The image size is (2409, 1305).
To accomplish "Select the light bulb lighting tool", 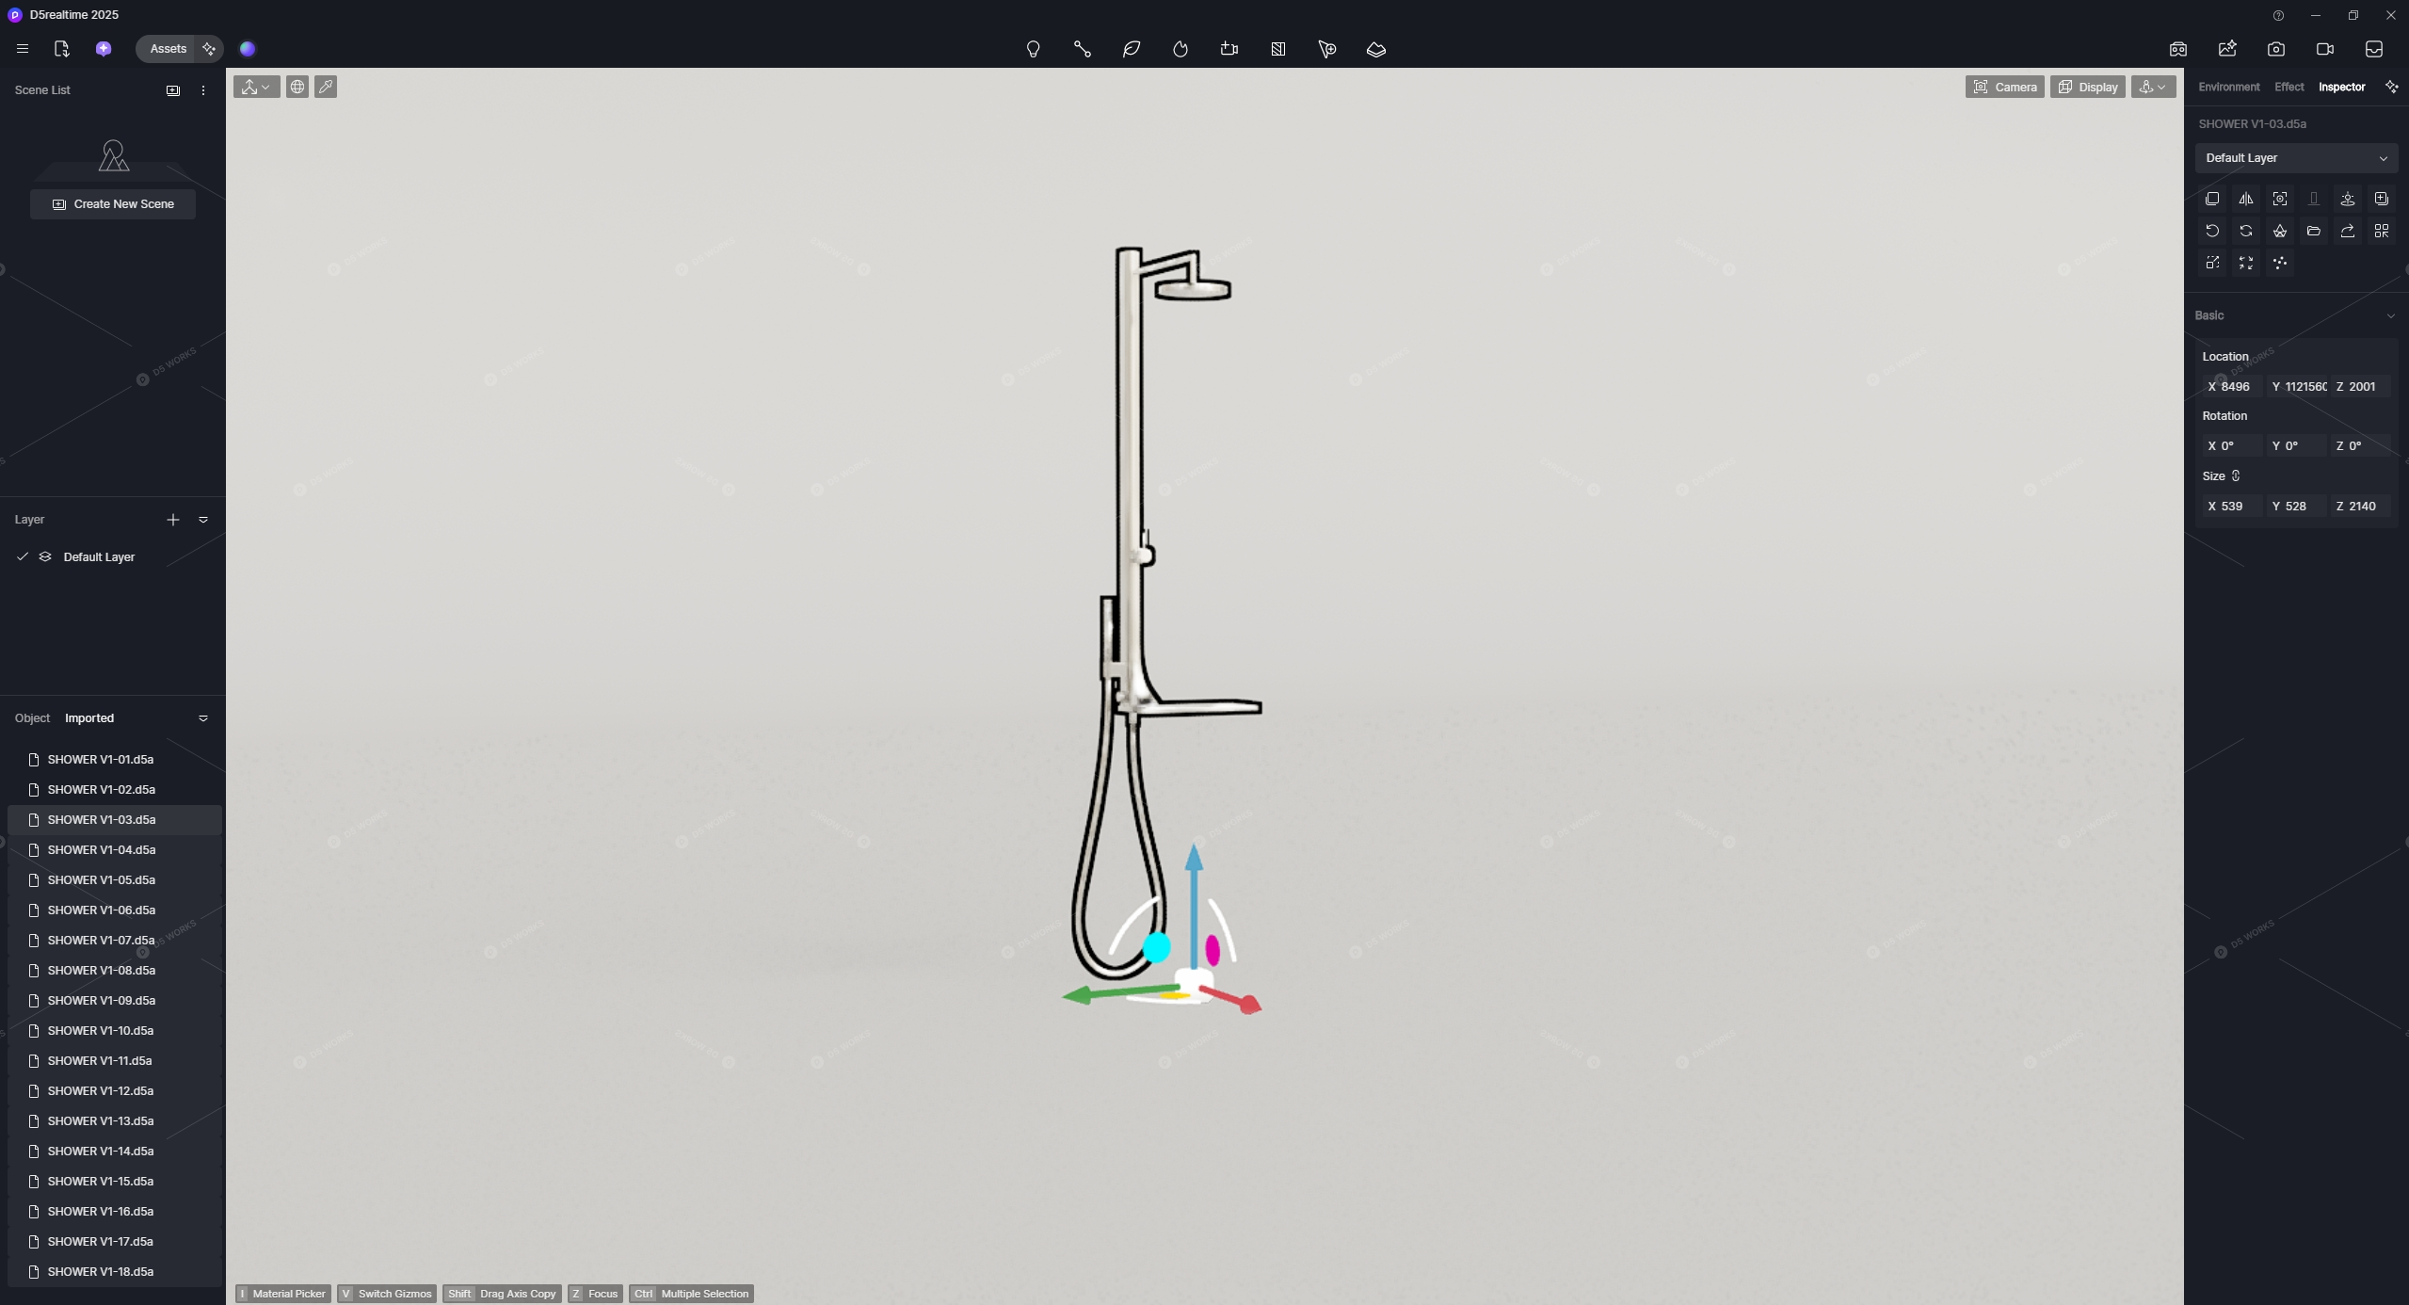I will pyautogui.click(x=1033, y=49).
